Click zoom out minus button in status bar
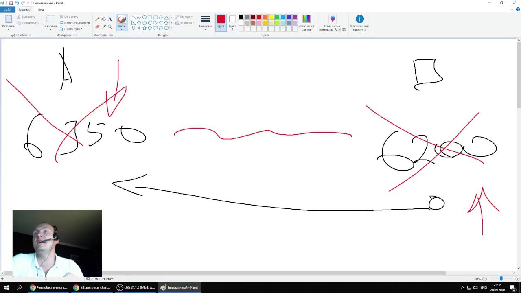Image resolution: width=521 pixels, height=293 pixels. click(484, 279)
